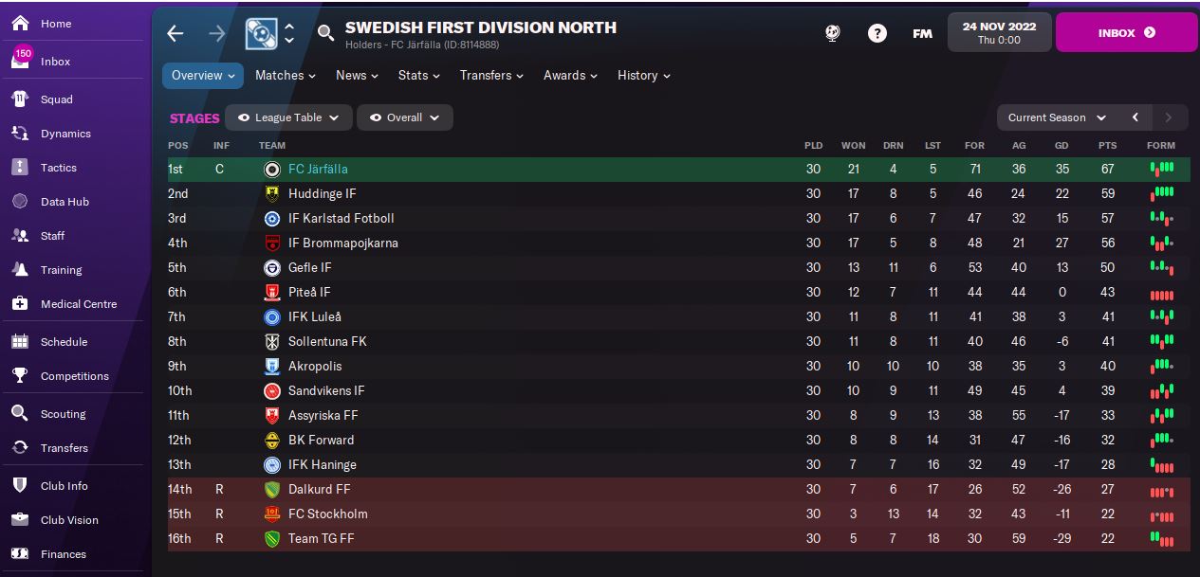Open the Data Hub icon
Image resolution: width=1200 pixels, height=577 pixels.
pos(20,202)
